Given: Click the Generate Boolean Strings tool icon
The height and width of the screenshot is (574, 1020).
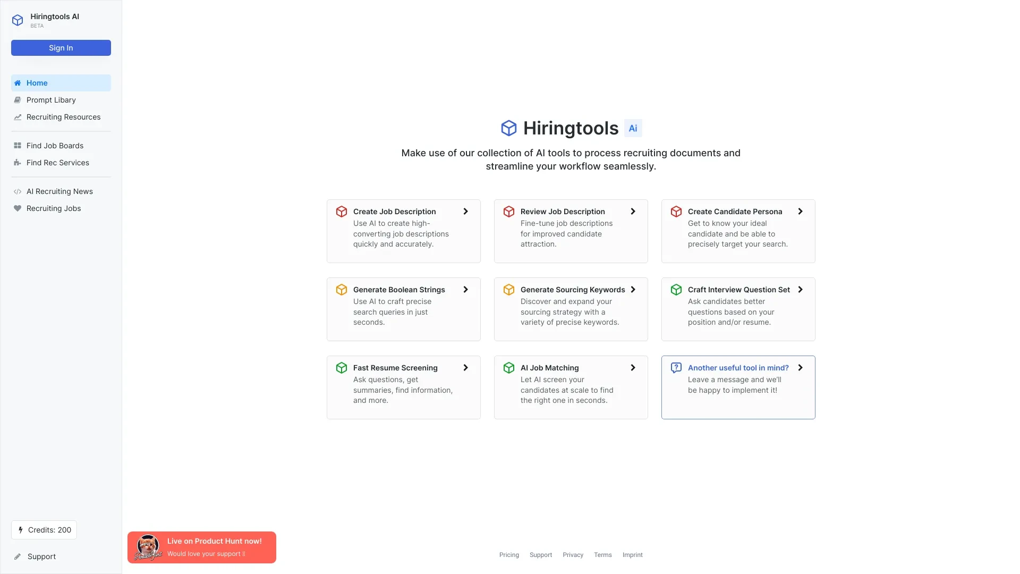Looking at the screenshot, I should (x=341, y=290).
